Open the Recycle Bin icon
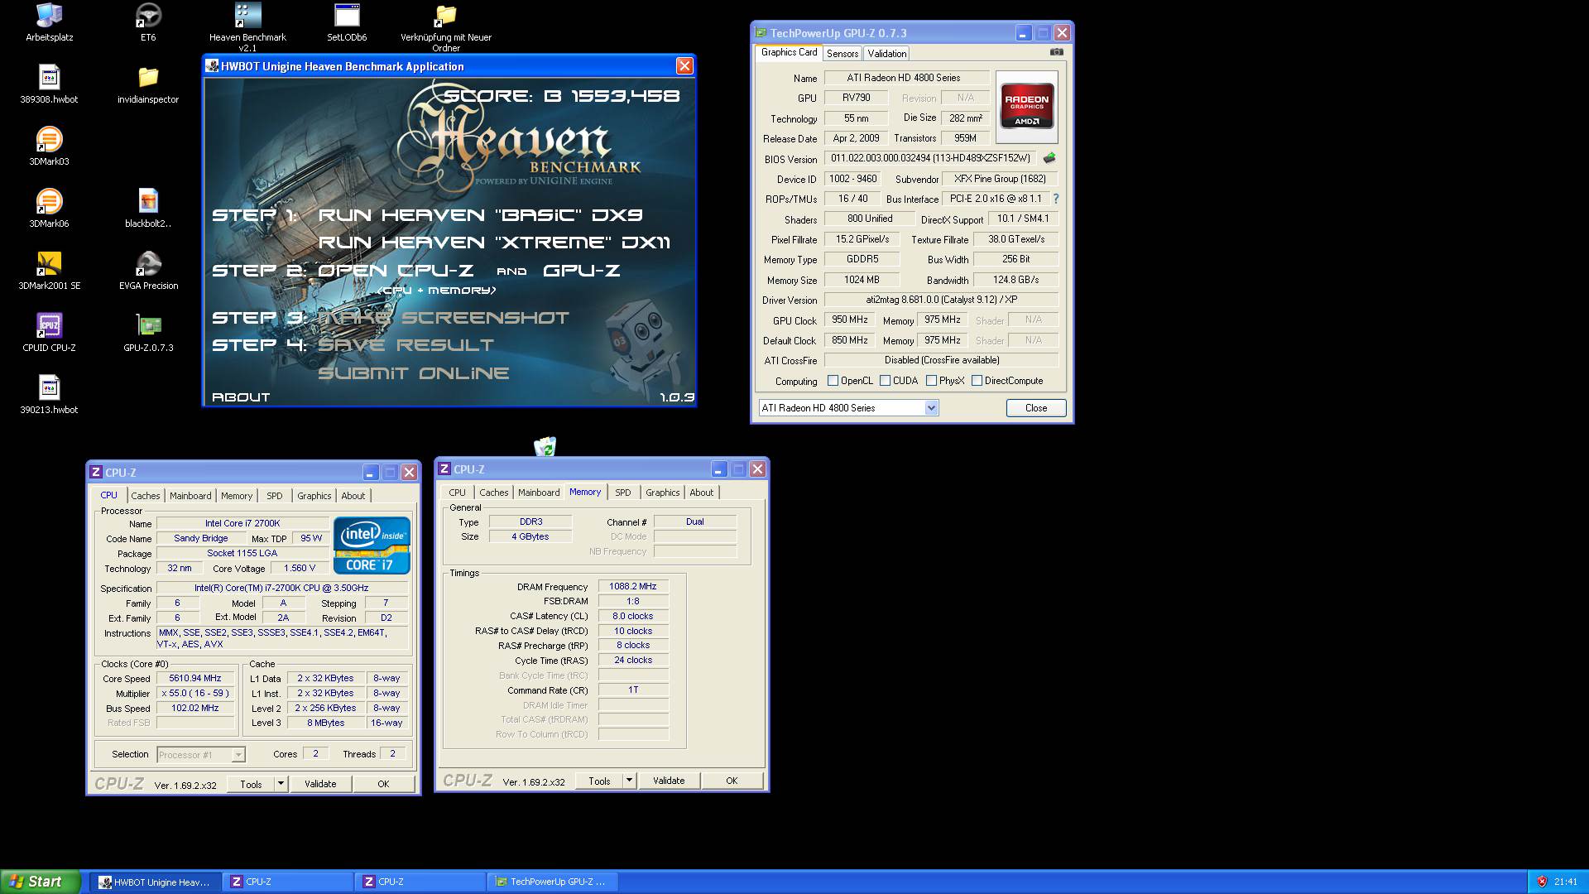Viewport: 1589px width, 894px height. click(x=545, y=447)
